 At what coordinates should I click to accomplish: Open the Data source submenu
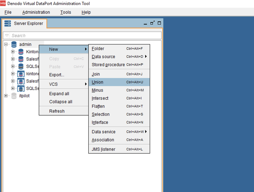(x=119, y=57)
